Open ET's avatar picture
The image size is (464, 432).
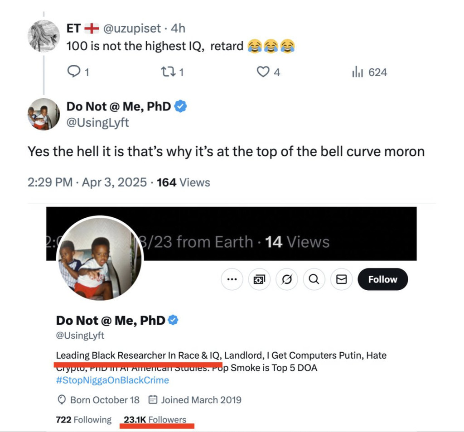tap(44, 35)
